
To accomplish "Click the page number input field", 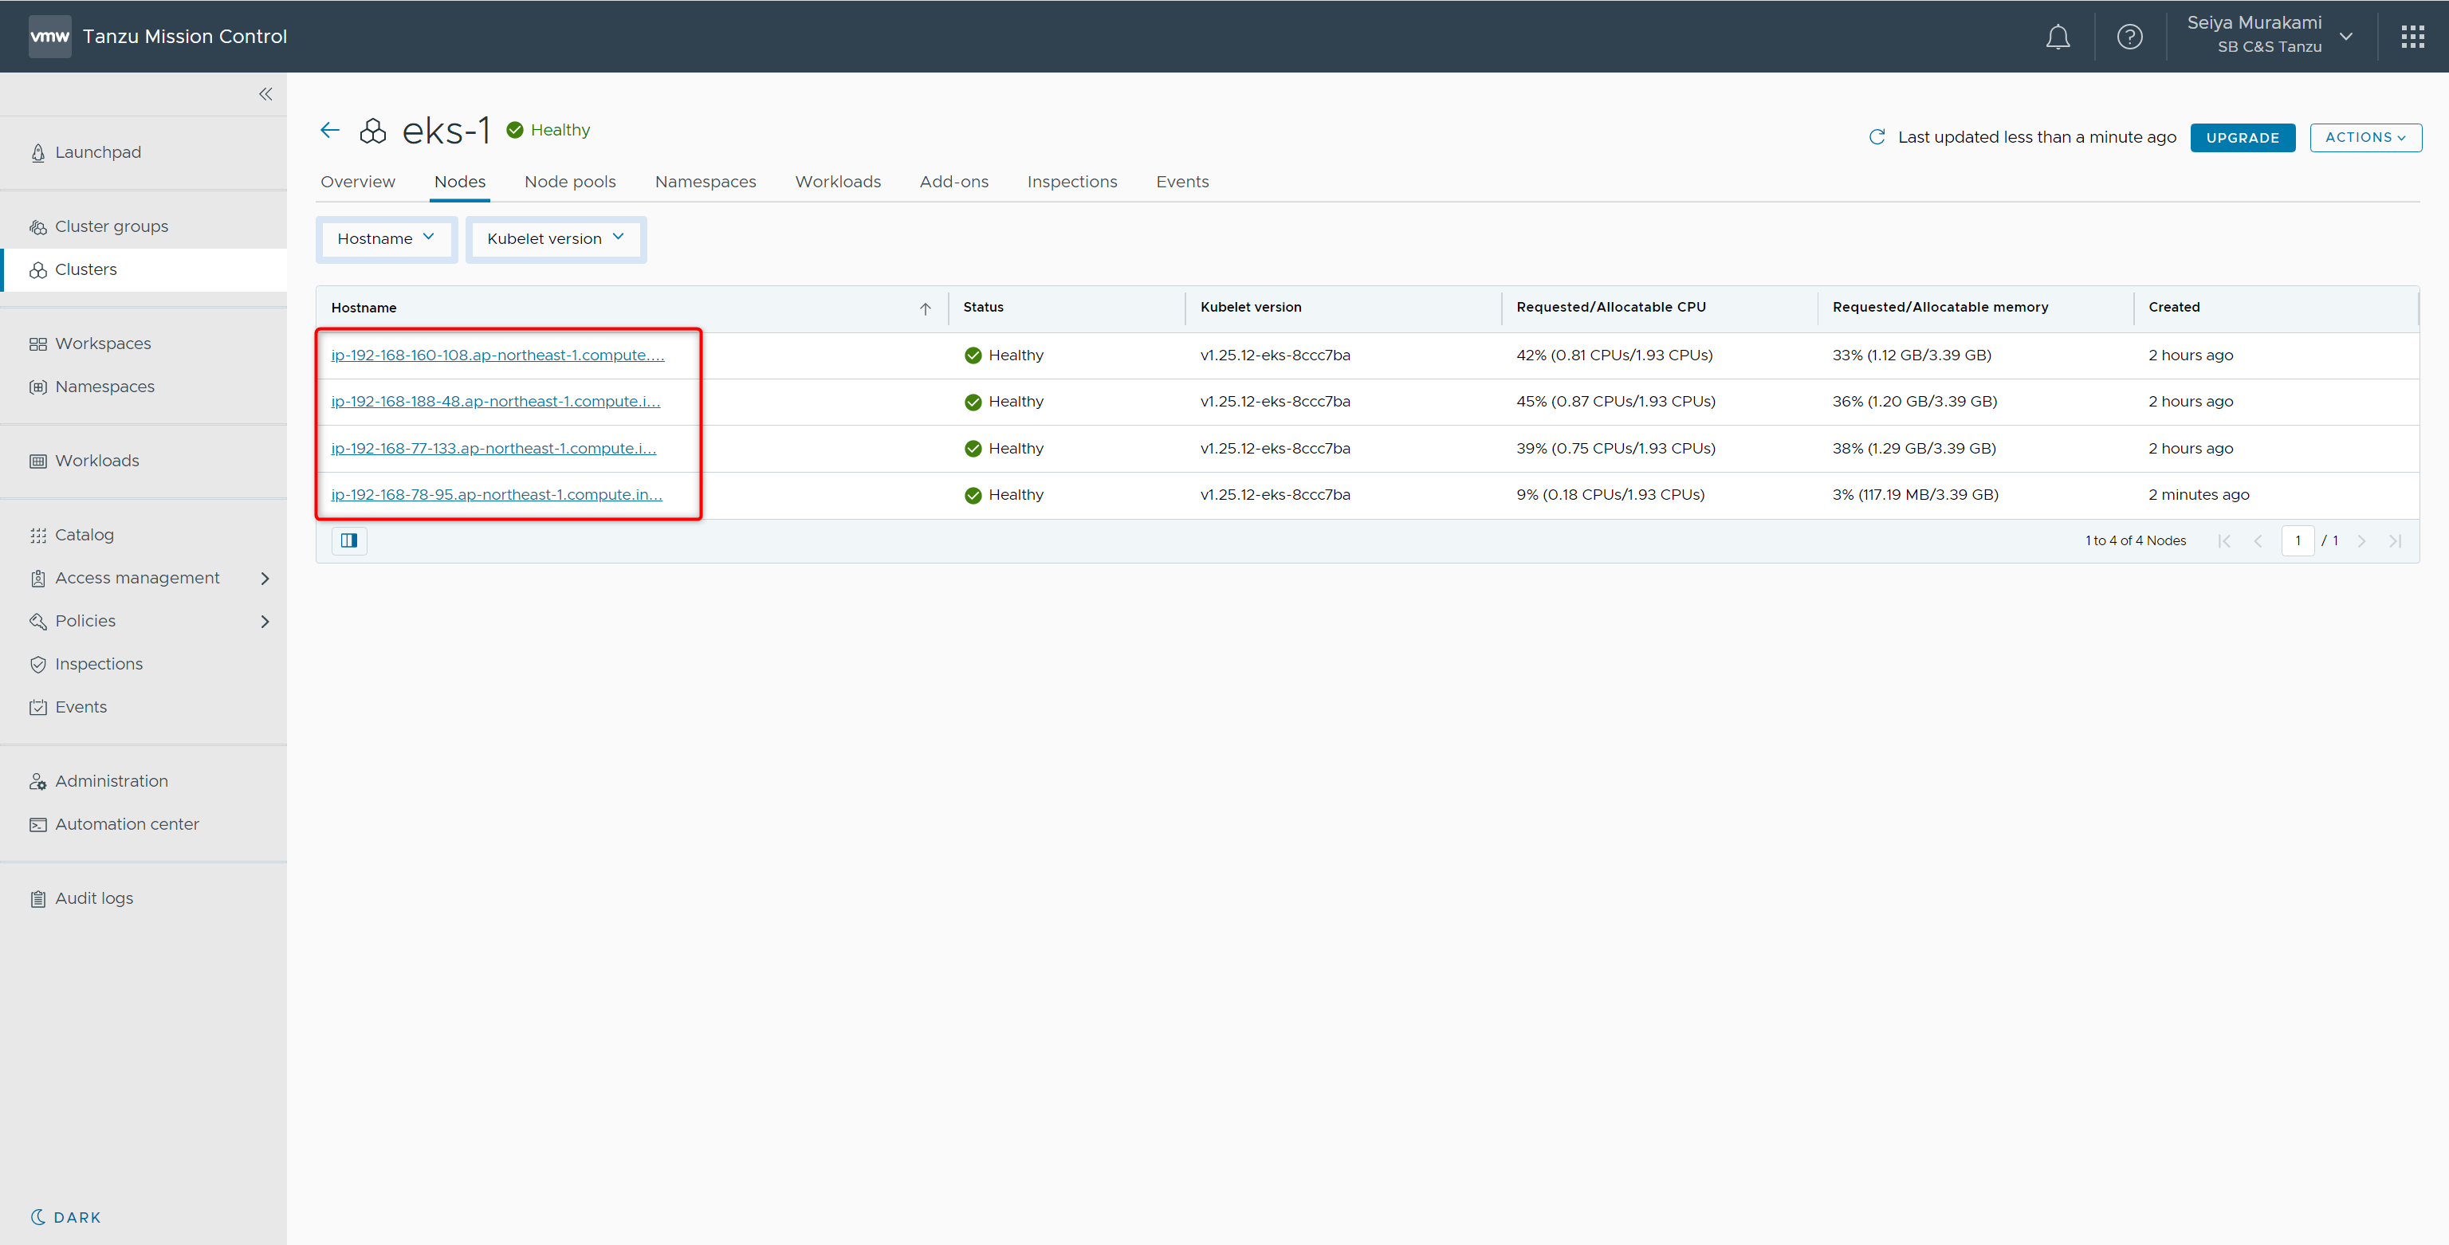I will point(2297,540).
